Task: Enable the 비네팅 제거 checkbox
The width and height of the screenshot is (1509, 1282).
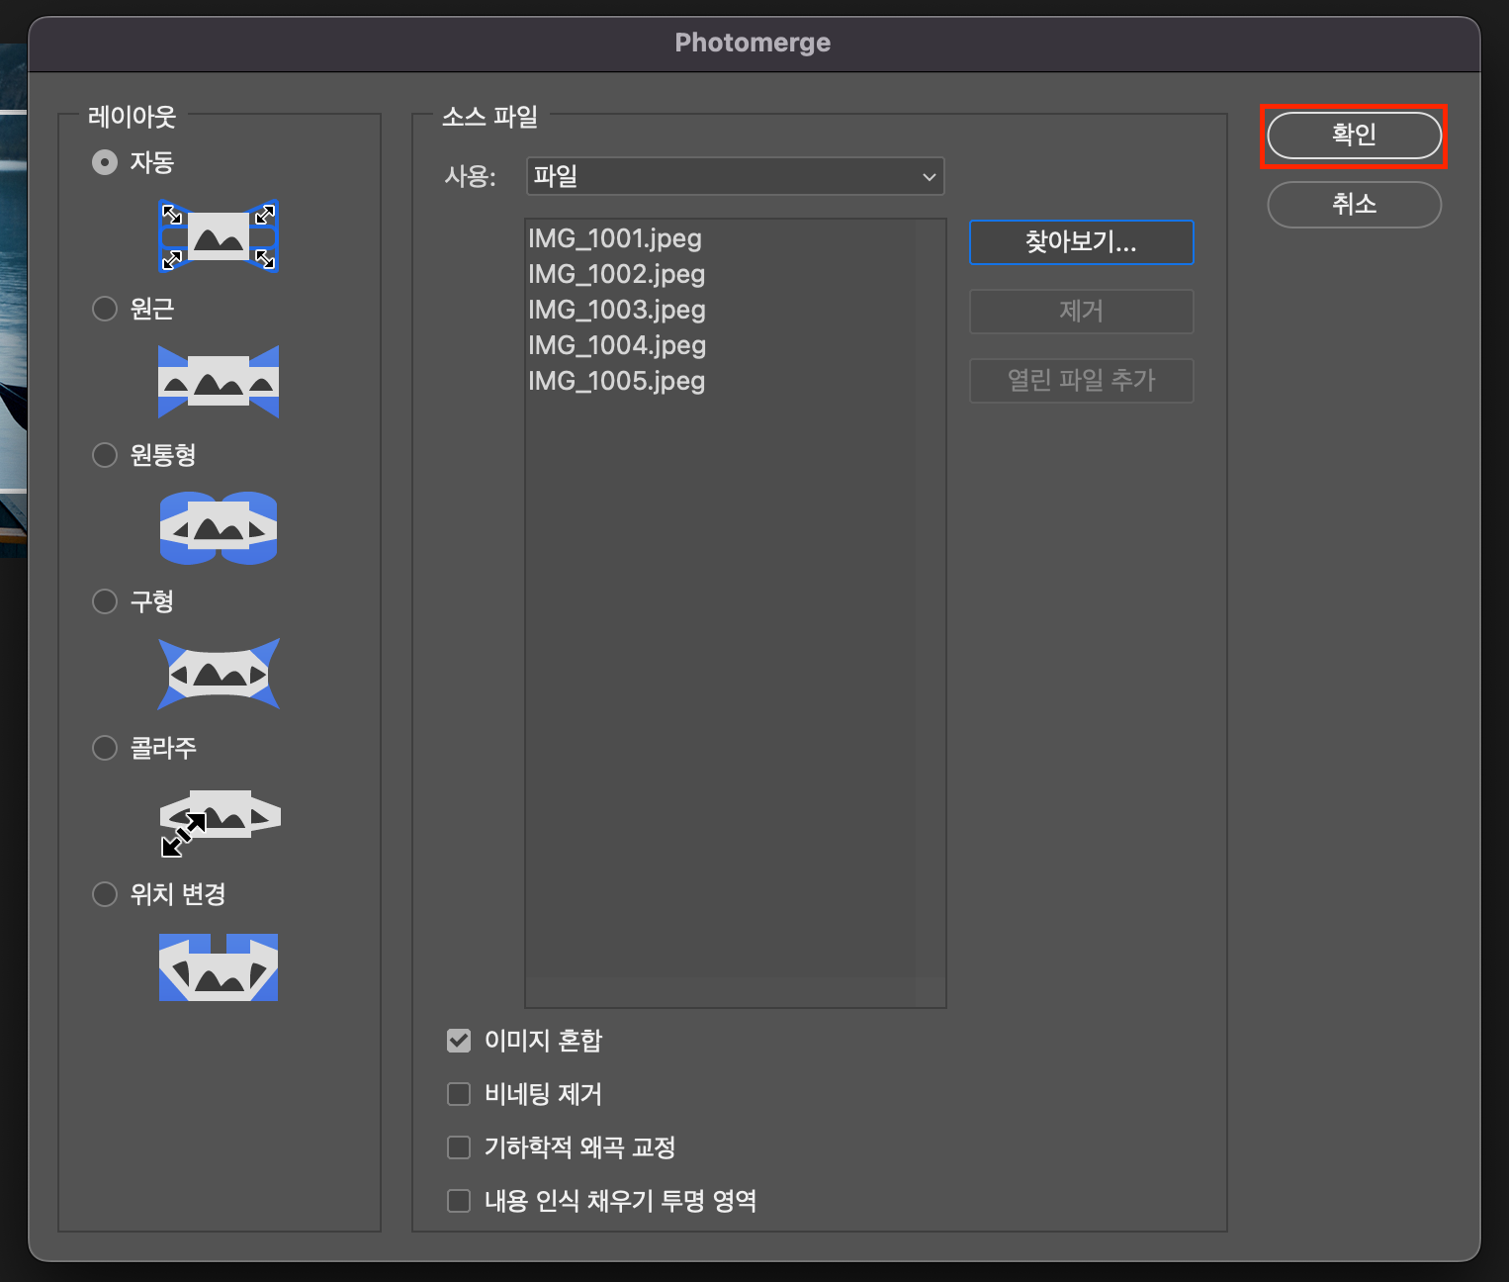Action: click(x=459, y=1094)
